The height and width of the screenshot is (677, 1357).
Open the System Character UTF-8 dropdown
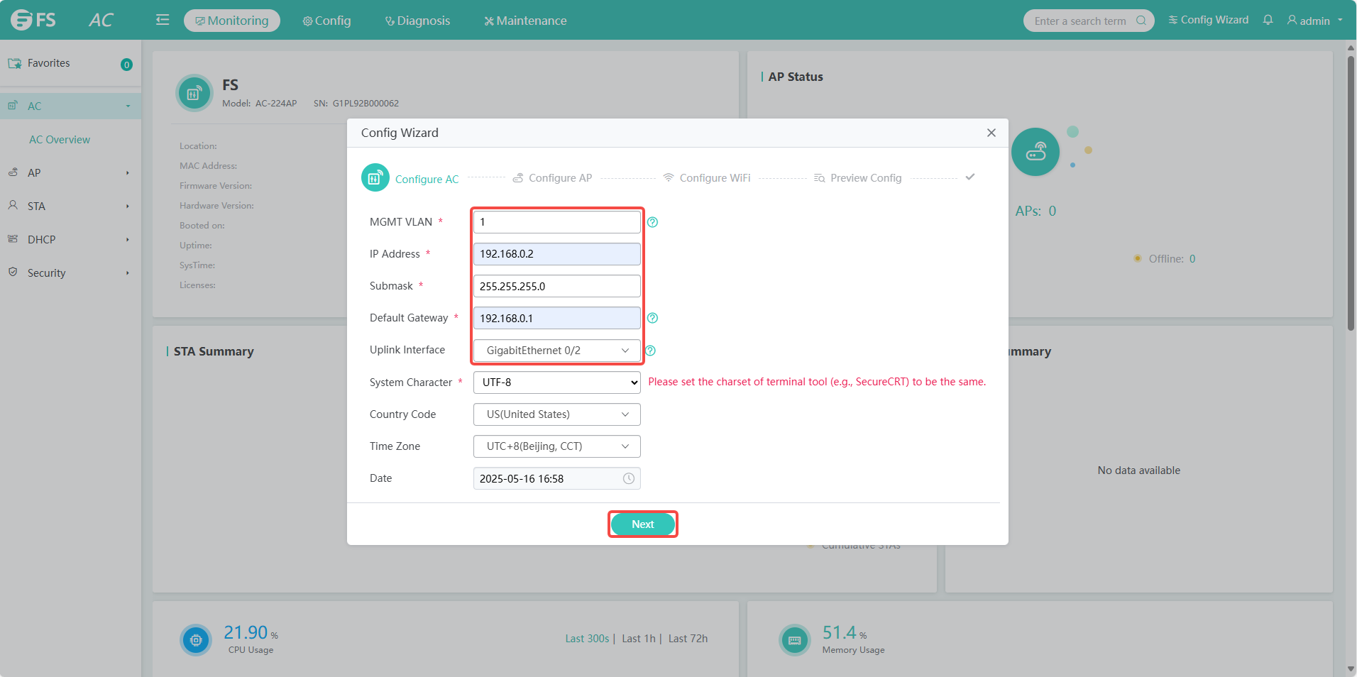(556, 382)
